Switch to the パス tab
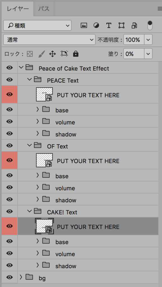The width and height of the screenshot is (162, 287). pos(44,9)
